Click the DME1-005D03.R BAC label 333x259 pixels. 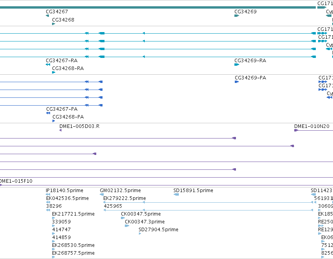79,126
